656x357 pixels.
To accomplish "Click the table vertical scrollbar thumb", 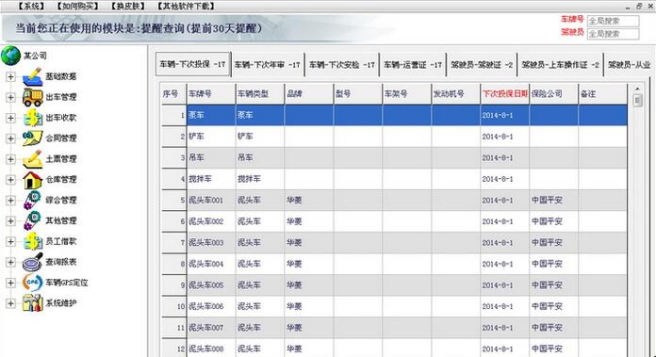I will 637,101.
